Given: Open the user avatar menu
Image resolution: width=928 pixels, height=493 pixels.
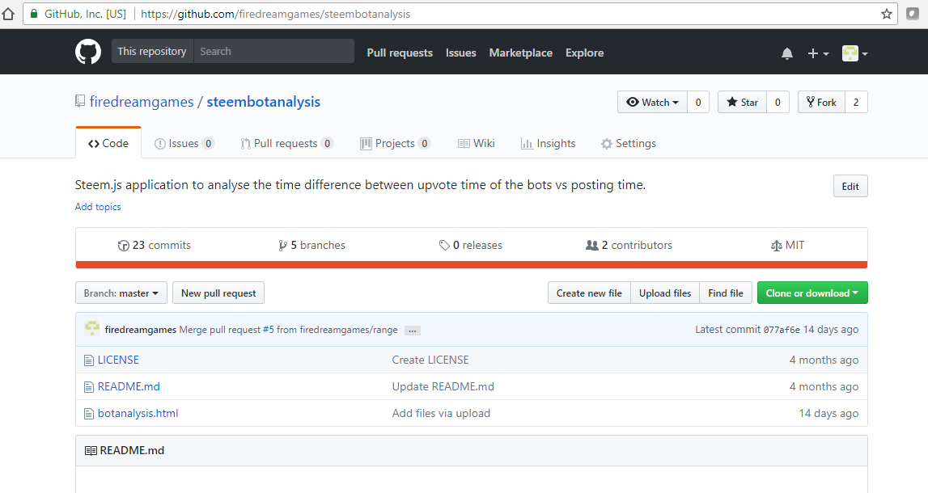Looking at the screenshot, I should tap(854, 54).
